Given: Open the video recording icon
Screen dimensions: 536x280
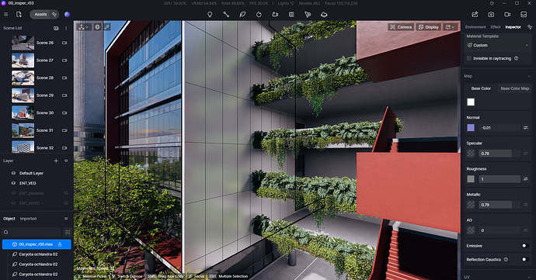Looking at the screenshot, I should pos(507,14).
